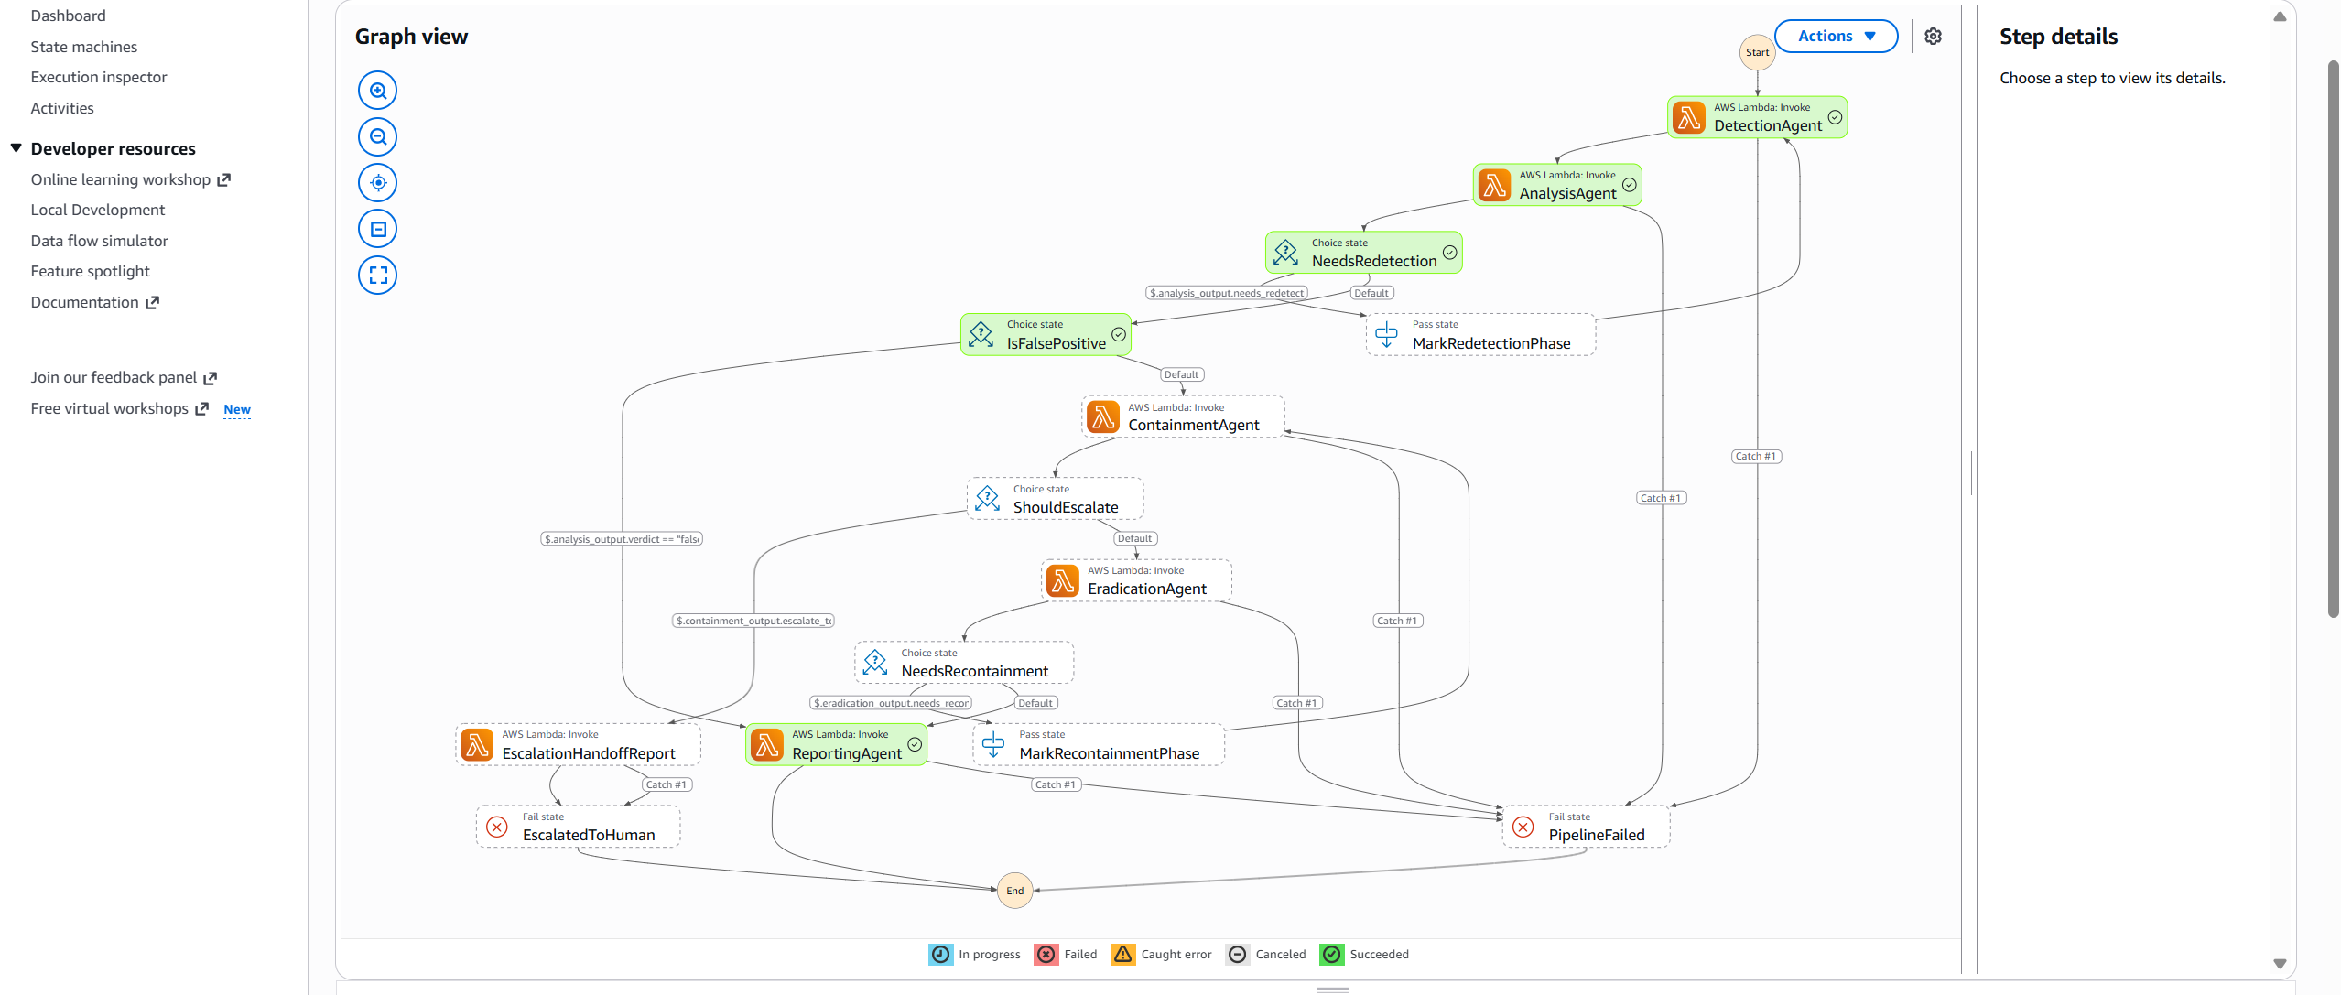Click the Start node
2341x995 pixels.
[x=1758, y=52]
